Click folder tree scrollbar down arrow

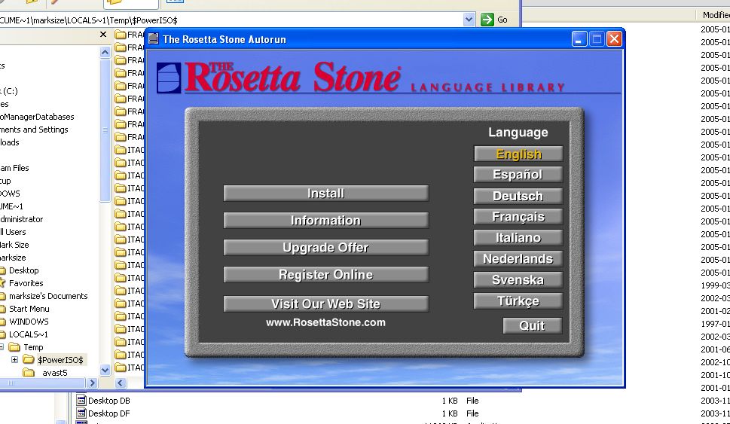105,370
